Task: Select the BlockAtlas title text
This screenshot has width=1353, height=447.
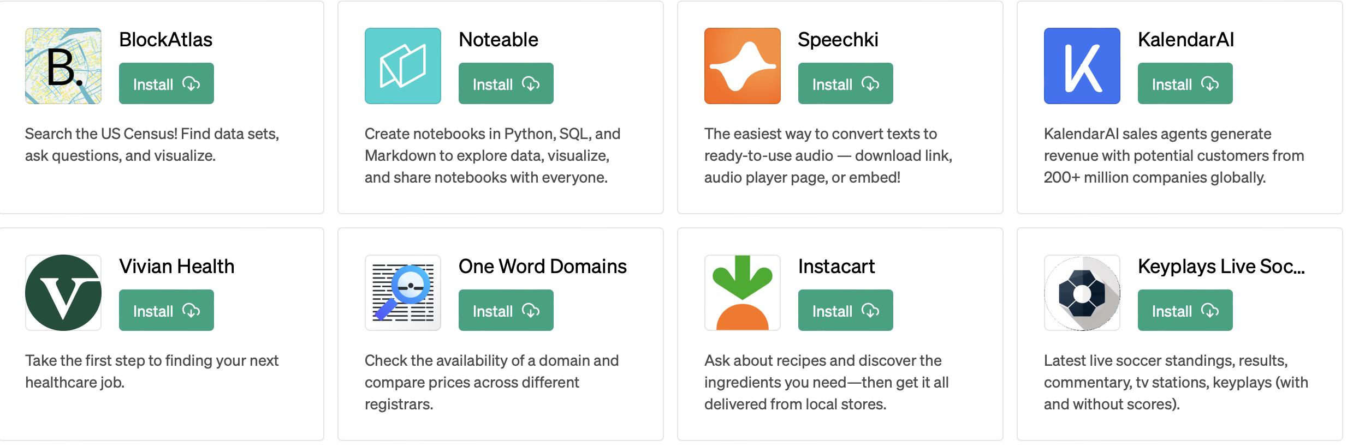Action: point(166,40)
